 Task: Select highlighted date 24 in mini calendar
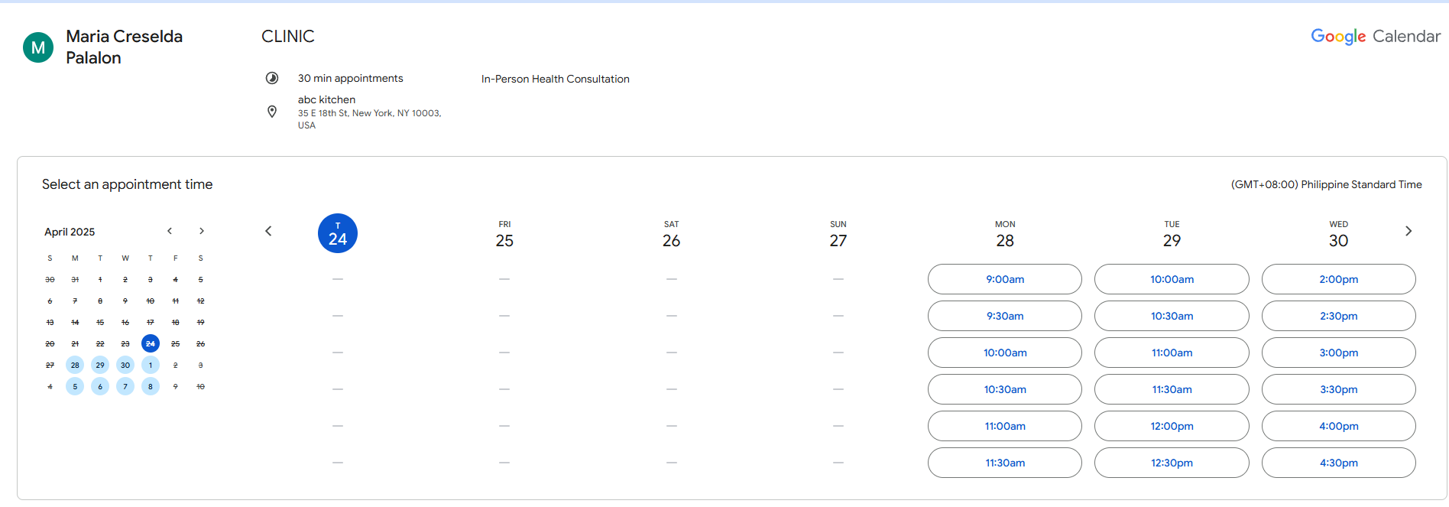151,343
